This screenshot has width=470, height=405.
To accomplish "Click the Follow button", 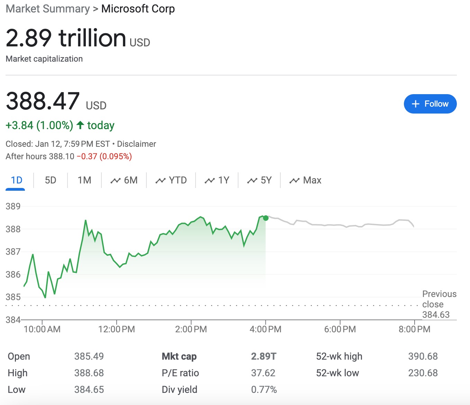I will [430, 104].
